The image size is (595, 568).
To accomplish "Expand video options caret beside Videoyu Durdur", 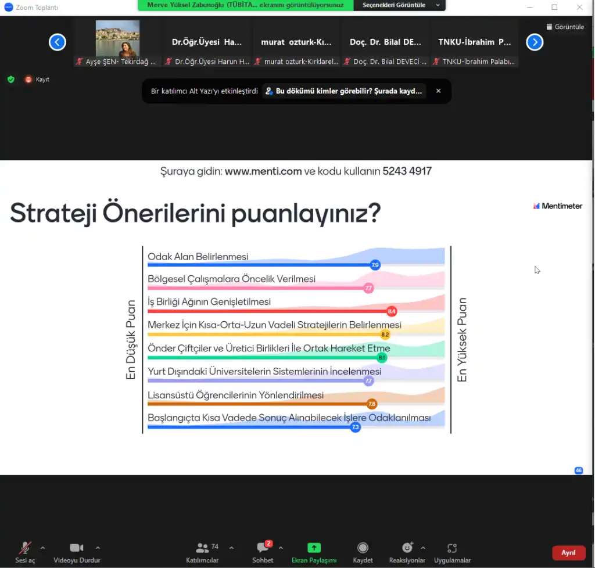I will [x=98, y=548].
